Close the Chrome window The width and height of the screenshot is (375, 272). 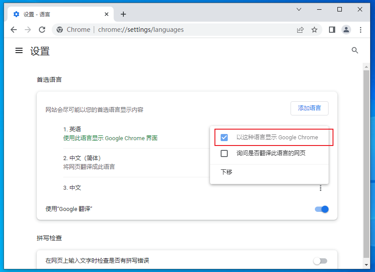[x=360, y=9]
